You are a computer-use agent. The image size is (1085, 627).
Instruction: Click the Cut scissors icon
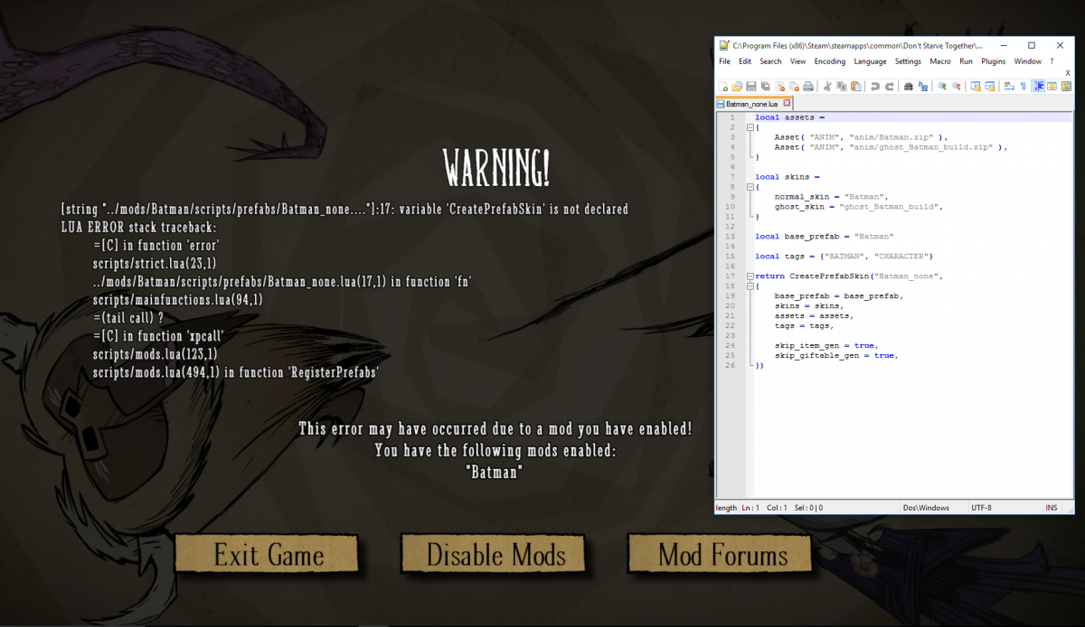827,87
